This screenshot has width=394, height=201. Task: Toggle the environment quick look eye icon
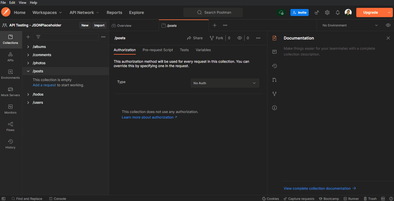(388, 25)
